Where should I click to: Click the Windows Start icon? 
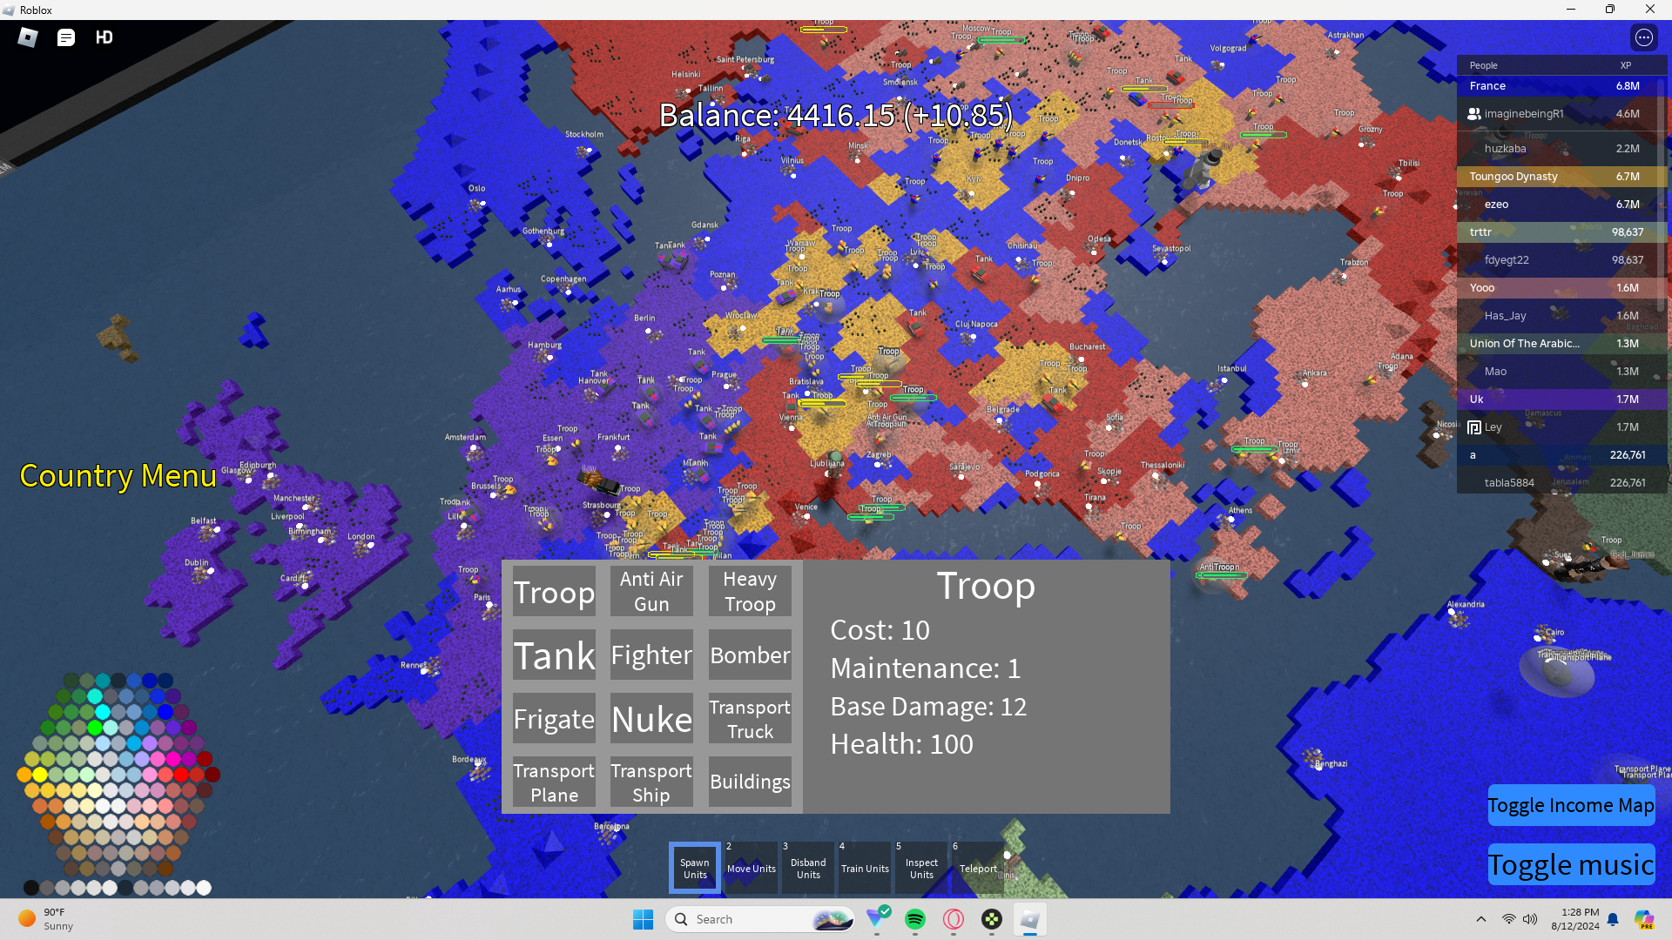pyautogui.click(x=643, y=919)
